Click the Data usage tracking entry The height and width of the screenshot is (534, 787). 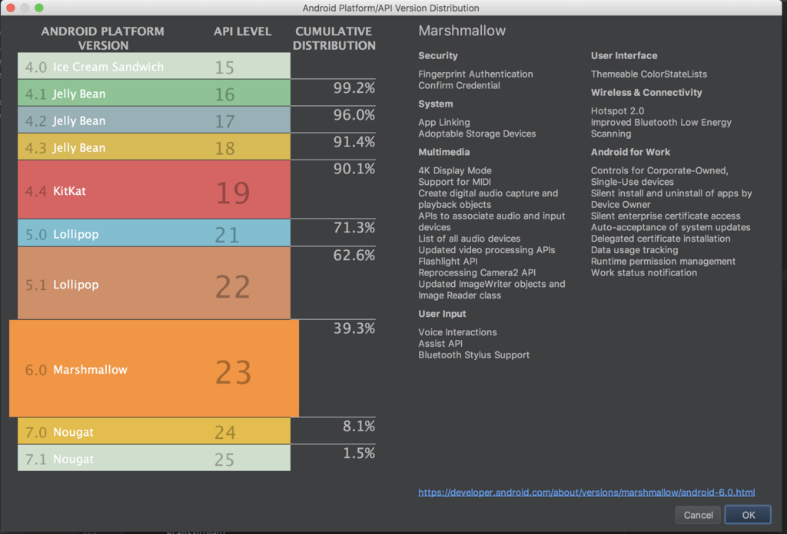[634, 250]
